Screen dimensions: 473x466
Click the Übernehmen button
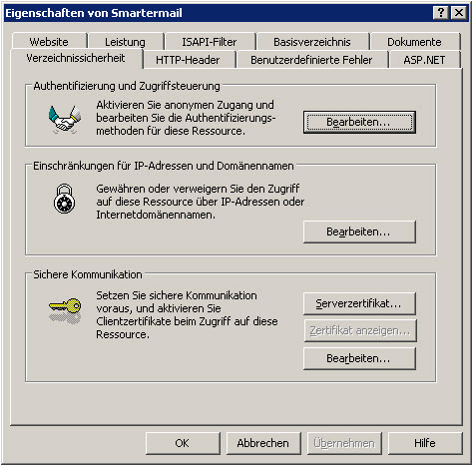[344, 443]
